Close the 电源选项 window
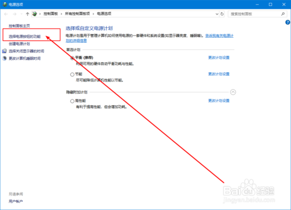 point(284,4)
